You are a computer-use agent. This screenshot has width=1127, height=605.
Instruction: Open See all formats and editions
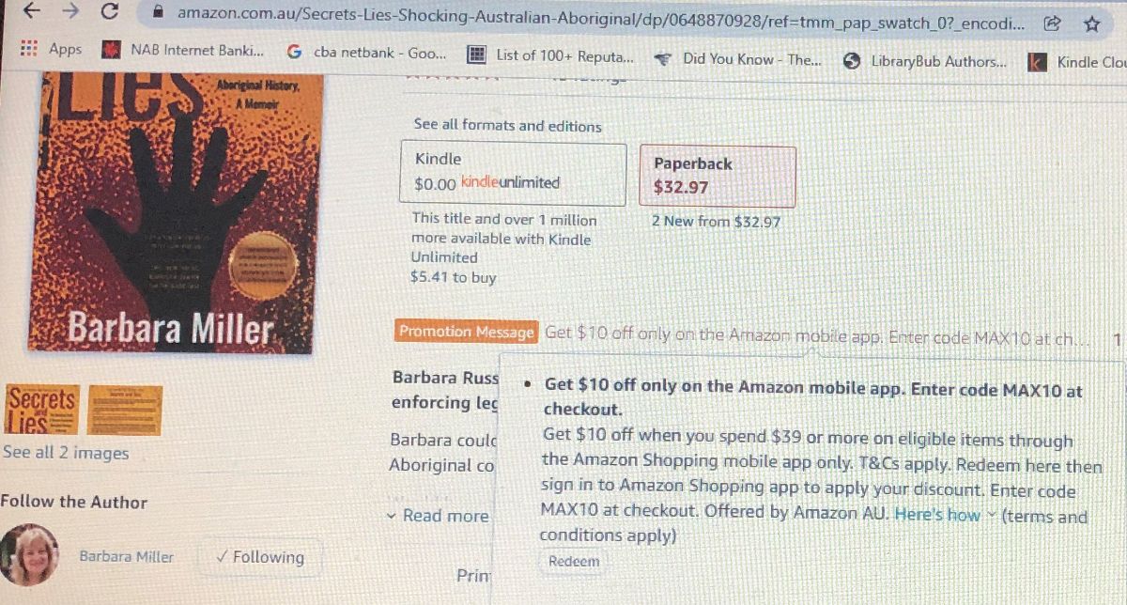click(507, 125)
